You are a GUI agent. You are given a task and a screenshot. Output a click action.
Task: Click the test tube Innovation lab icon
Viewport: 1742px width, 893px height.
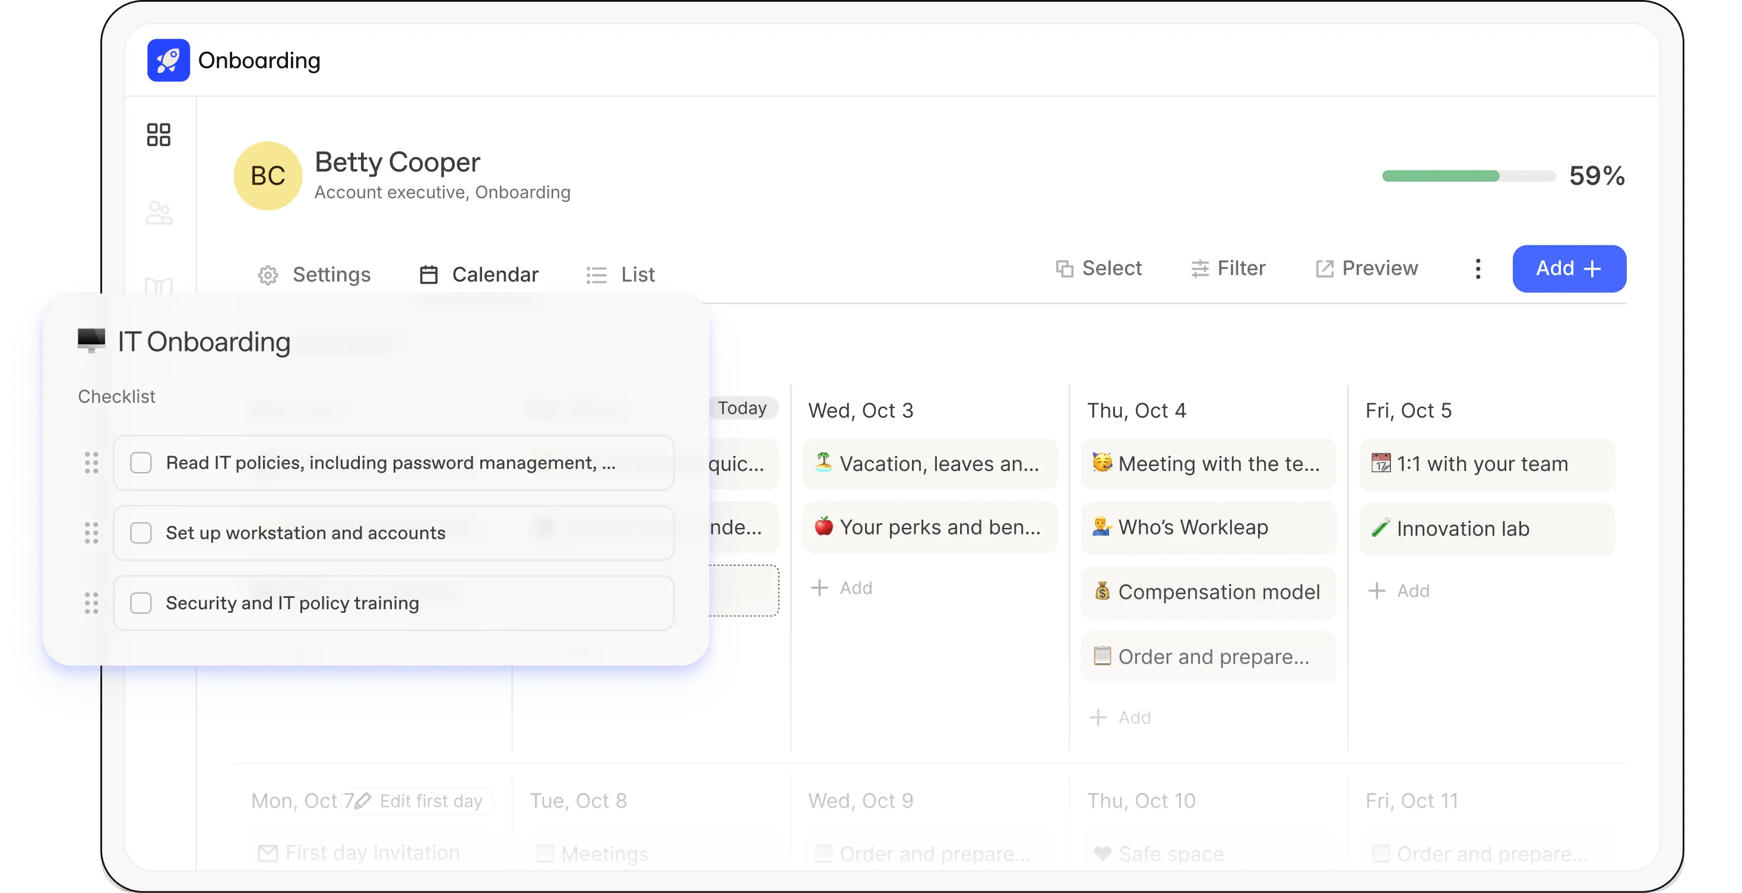pyautogui.click(x=1381, y=528)
